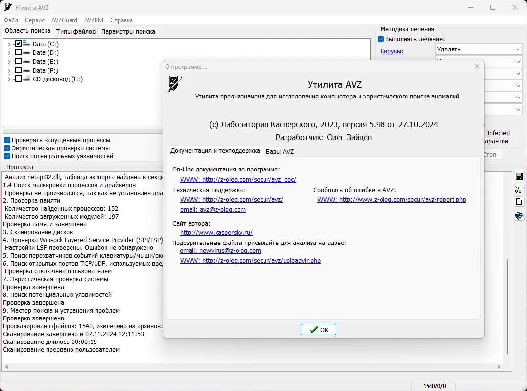Viewport: 527px width, 391px height.
Task: Open the report.php bug report link
Action: pyautogui.click(x=391, y=200)
